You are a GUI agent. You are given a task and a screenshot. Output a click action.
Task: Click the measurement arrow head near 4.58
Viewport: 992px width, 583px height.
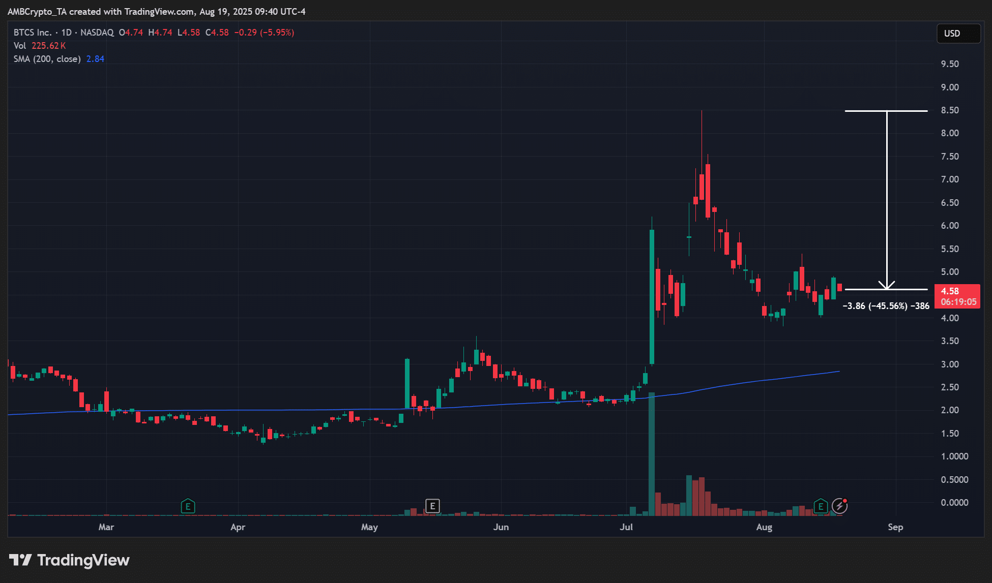click(887, 286)
